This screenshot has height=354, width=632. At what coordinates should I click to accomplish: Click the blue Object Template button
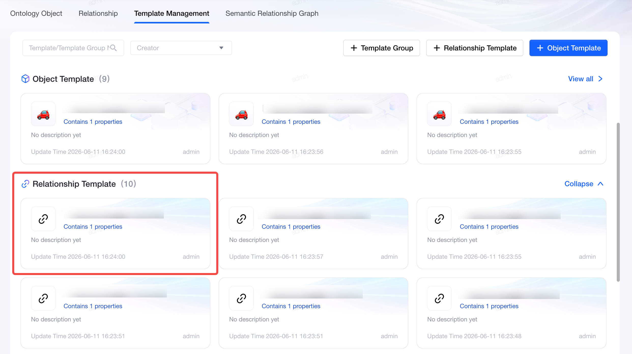[x=568, y=48]
